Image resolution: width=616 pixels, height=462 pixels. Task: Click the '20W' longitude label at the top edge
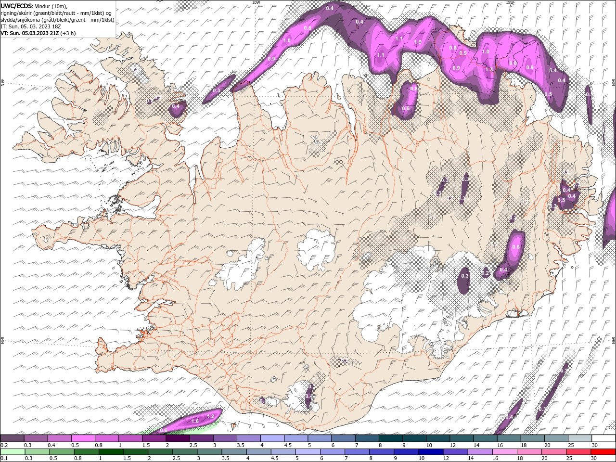pos(256,2)
